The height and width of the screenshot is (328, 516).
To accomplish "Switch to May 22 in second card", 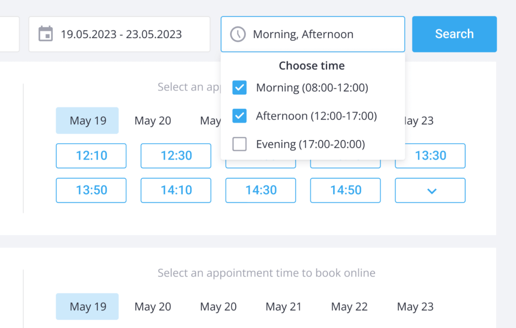I will [349, 307].
